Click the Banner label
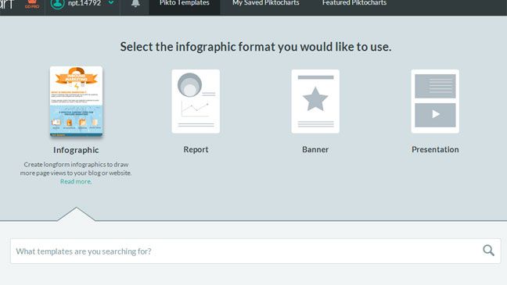Viewport: 507px width, 285px height. (315, 149)
